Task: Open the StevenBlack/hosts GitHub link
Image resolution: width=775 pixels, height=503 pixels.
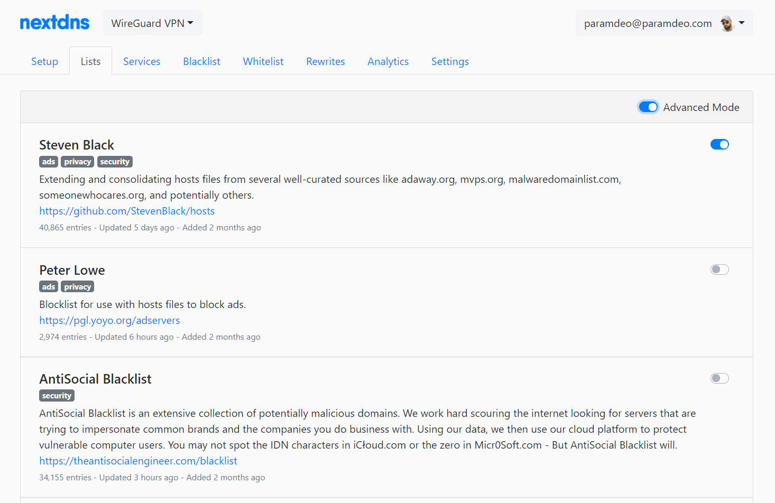Action: click(127, 211)
